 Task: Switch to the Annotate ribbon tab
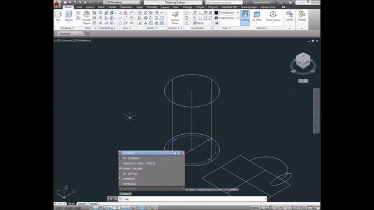152,7
